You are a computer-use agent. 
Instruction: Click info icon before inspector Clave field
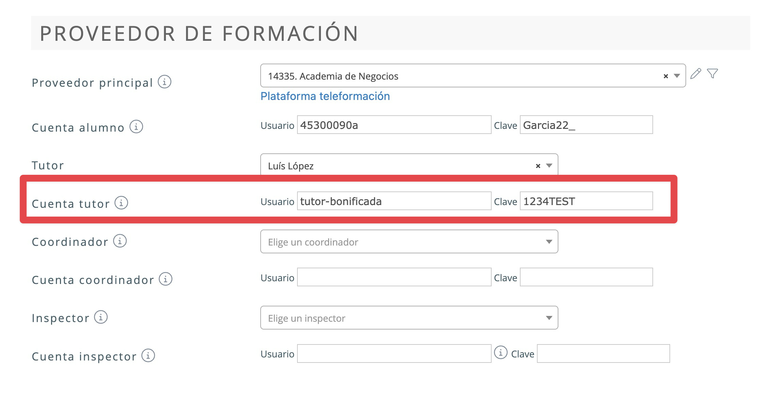click(x=500, y=353)
